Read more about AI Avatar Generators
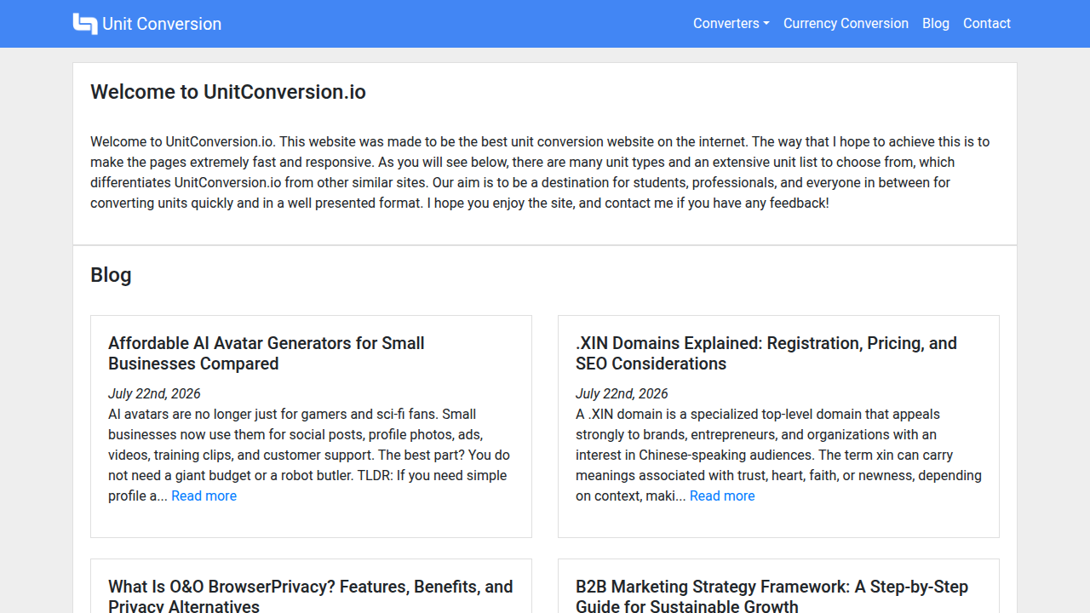The image size is (1090, 613). [x=204, y=496]
